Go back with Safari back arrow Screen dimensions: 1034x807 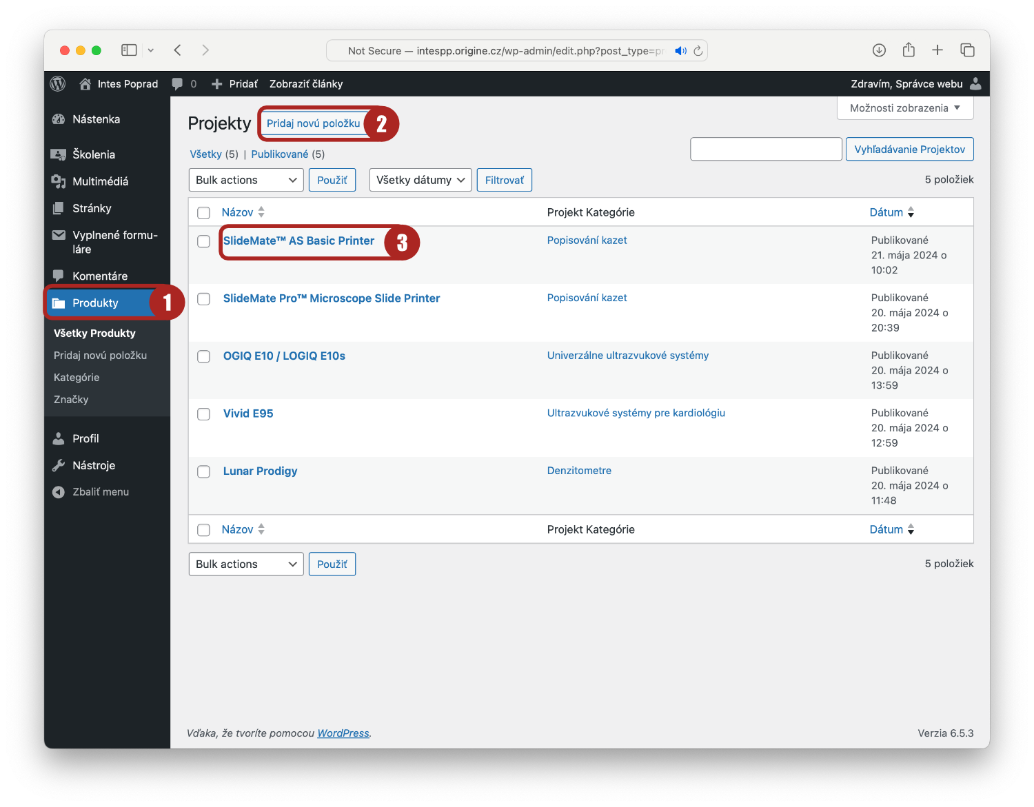178,50
